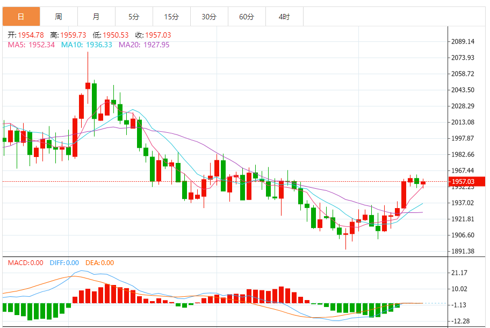Click the 1891.38 price axis label
490x328 pixels.
pyautogui.click(x=463, y=251)
